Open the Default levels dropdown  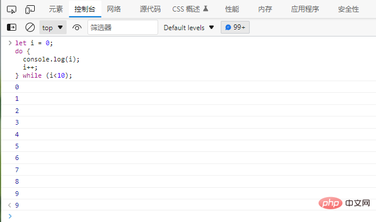click(x=189, y=28)
